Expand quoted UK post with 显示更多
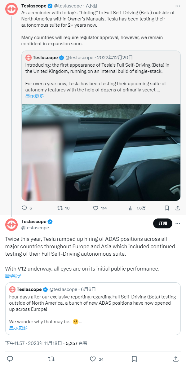Image resolution: width=186 pixels, height=366 pixels. 34,96
